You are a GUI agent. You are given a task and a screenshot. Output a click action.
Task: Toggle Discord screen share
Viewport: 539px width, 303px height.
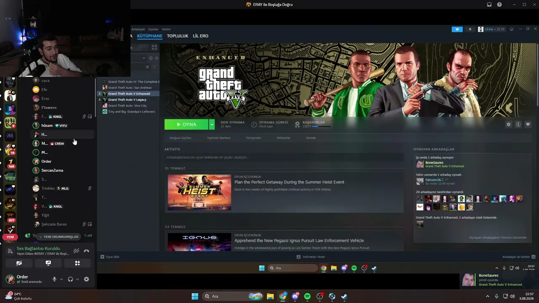[x=48, y=263]
